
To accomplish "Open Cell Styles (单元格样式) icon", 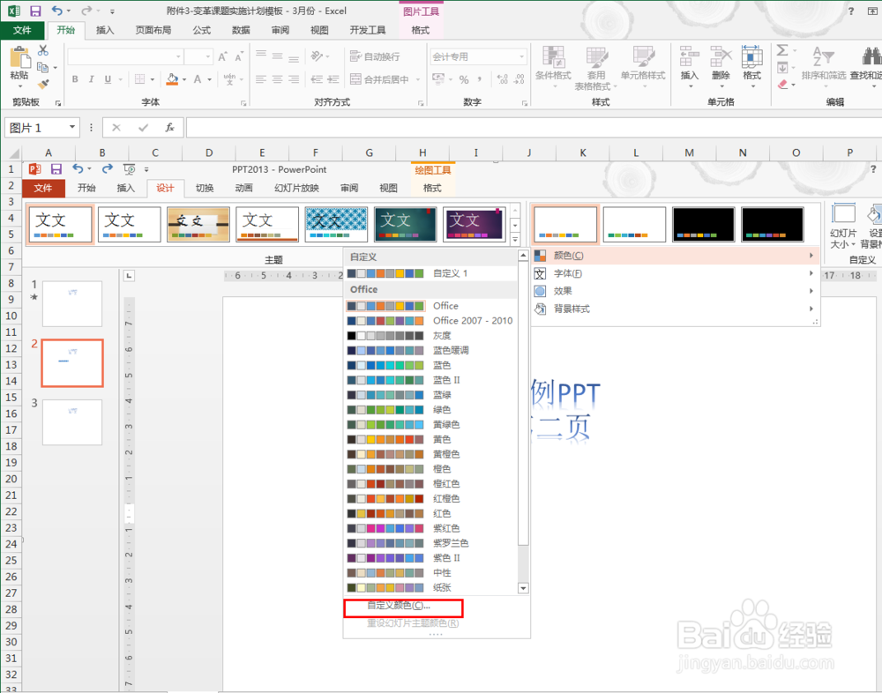I will 643,56.
